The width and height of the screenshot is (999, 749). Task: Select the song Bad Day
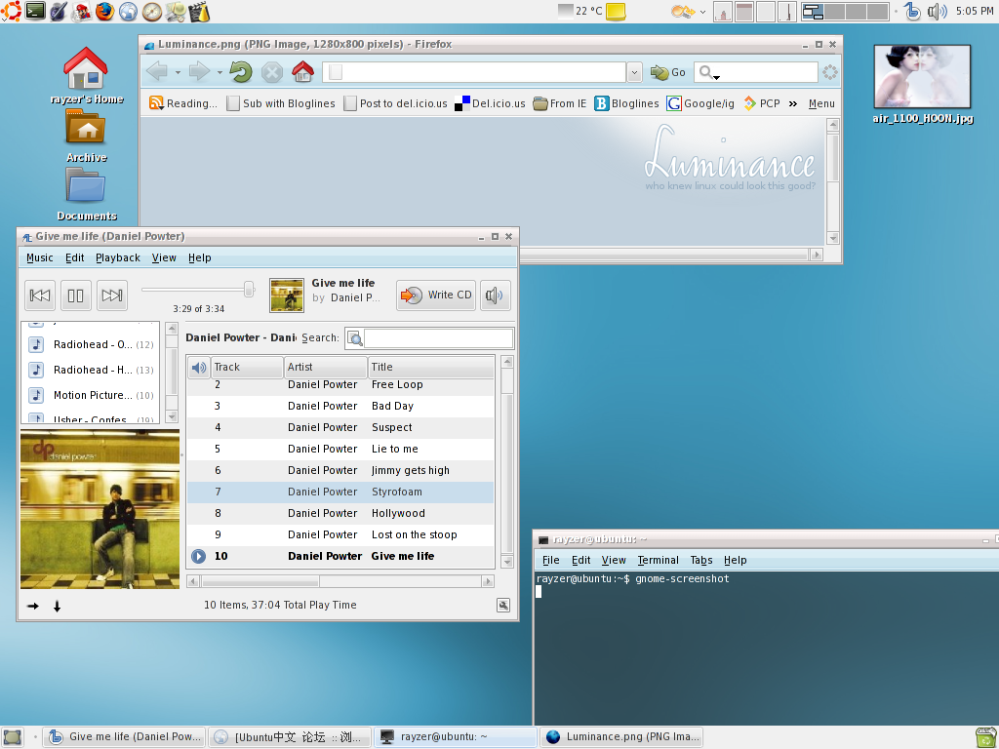tap(340, 407)
